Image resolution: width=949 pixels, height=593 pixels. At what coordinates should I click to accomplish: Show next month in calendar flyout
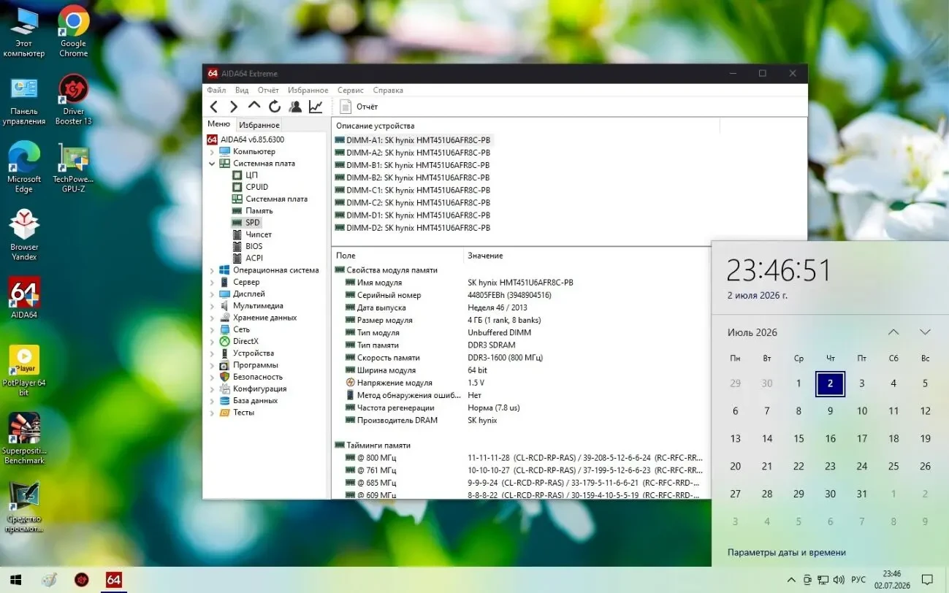(925, 332)
